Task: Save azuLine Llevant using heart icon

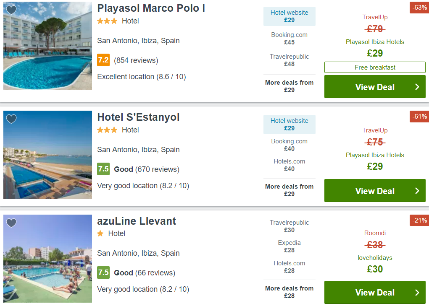Action: point(11,223)
